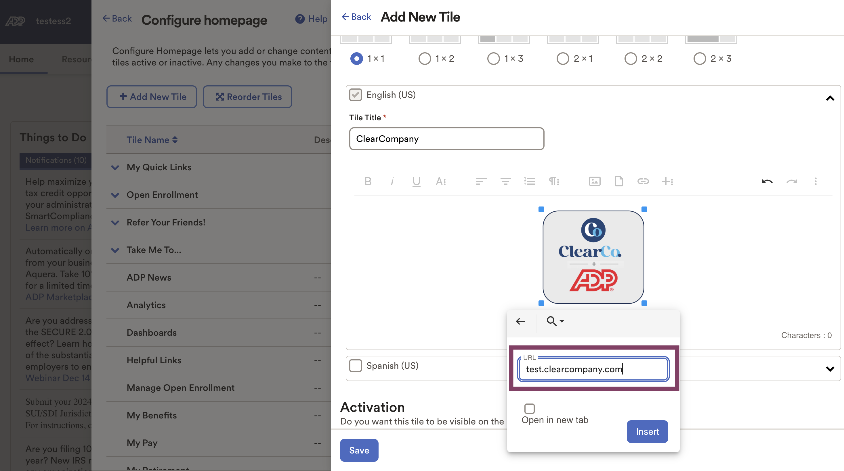Toggle underline formatting icon
Screen dimensions: 844x471
click(416, 182)
